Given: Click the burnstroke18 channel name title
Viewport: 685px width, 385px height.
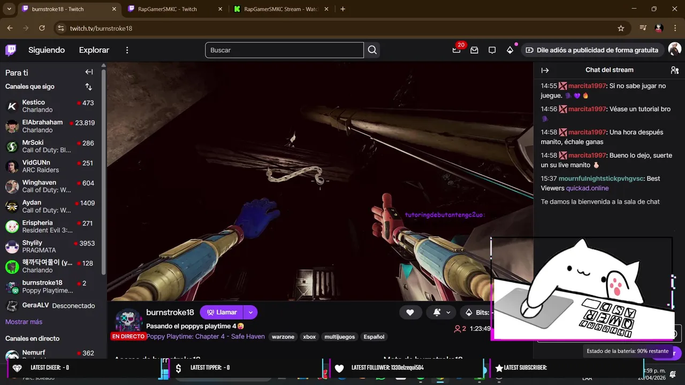Looking at the screenshot, I should (x=170, y=312).
